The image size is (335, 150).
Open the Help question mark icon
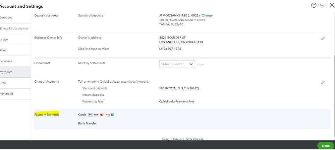click(314, 5)
